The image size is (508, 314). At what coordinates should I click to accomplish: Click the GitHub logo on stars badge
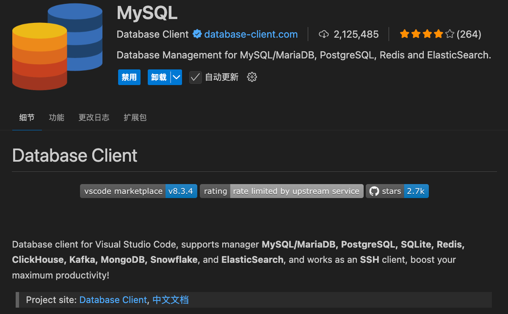tap(374, 191)
